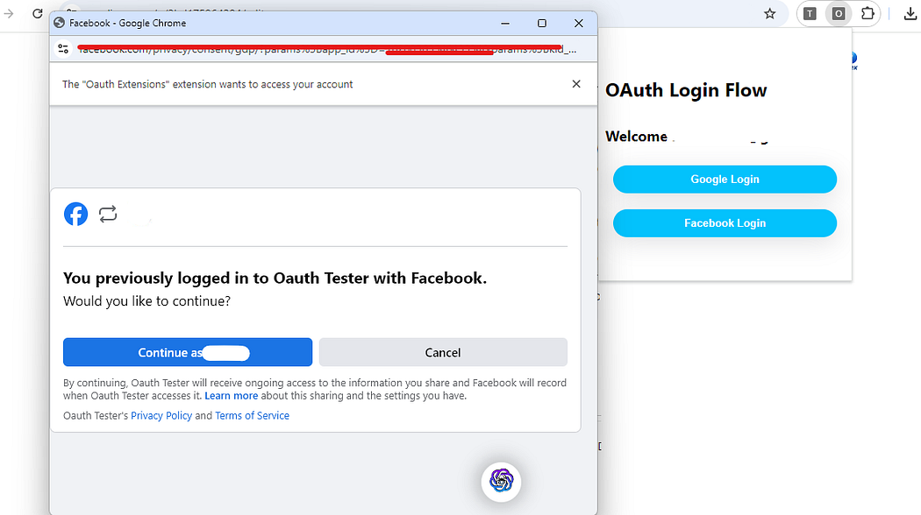The width and height of the screenshot is (921, 515).
Task: Cancel the Facebook login consent
Action: coord(443,352)
